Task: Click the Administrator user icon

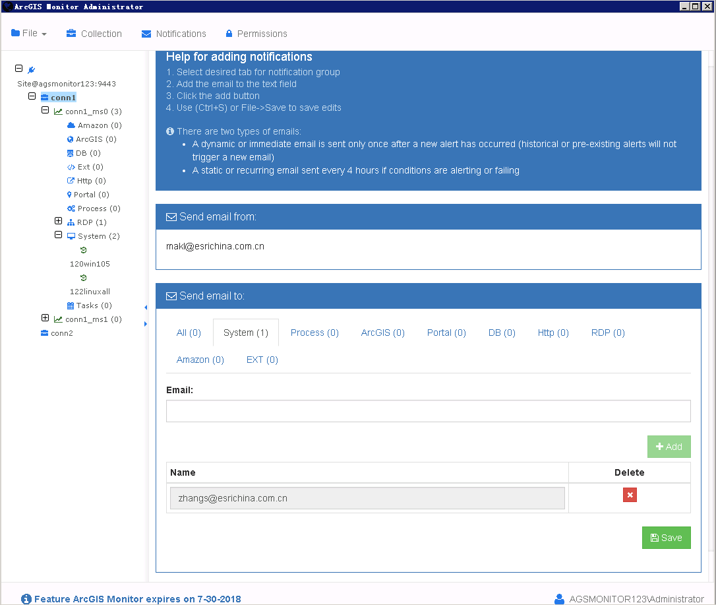Action: [559, 599]
